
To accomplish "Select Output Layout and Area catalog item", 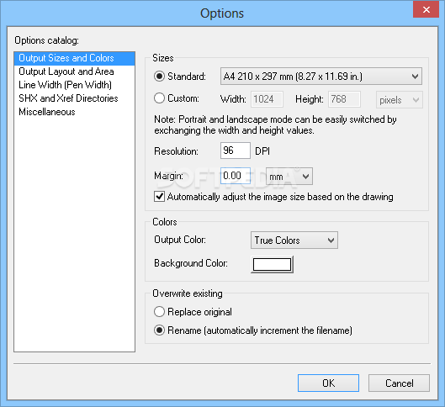I will pyautogui.click(x=74, y=71).
